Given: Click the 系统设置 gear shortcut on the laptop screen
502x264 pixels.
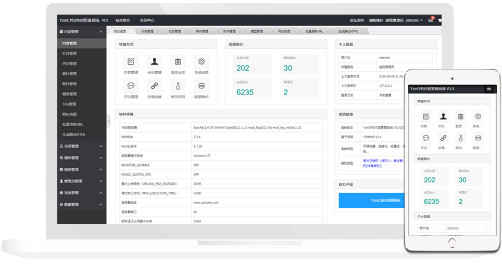Looking at the screenshot, I should pos(201,61).
